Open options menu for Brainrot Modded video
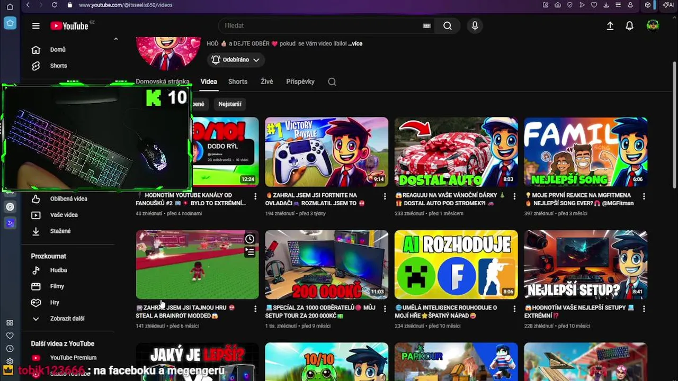The image size is (678, 381). [x=255, y=309]
